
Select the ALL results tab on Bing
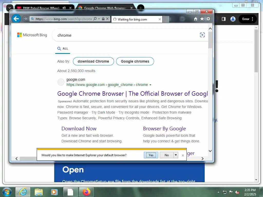click(x=63, y=48)
